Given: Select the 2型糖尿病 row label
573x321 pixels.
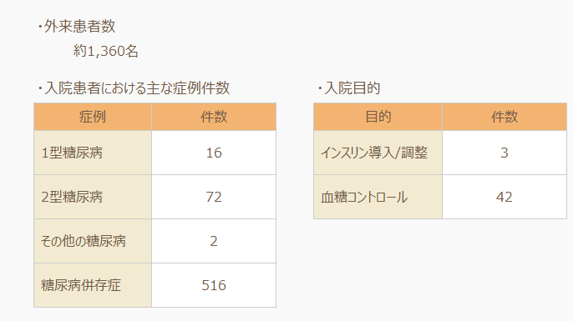Looking at the screenshot, I should pyautogui.click(x=93, y=197).
